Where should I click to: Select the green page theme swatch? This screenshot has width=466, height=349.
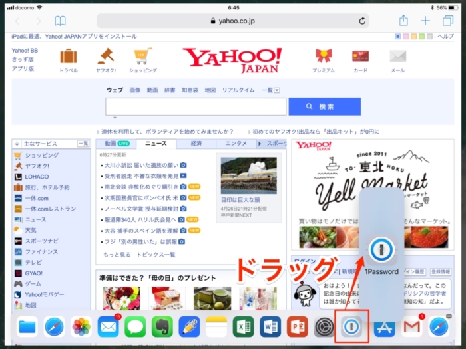point(421,36)
